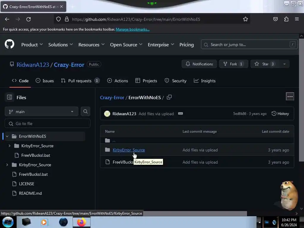
Task: Open the Windows Start orb
Action: [8, 222]
